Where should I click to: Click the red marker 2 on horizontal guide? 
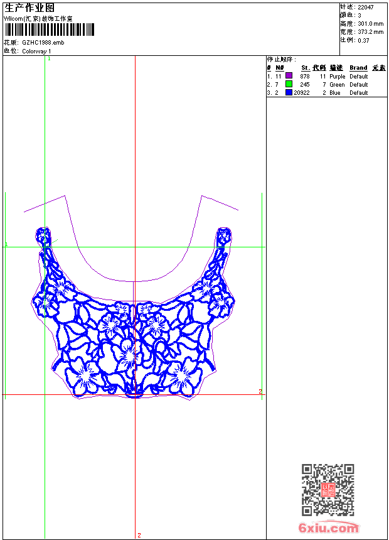click(260, 391)
